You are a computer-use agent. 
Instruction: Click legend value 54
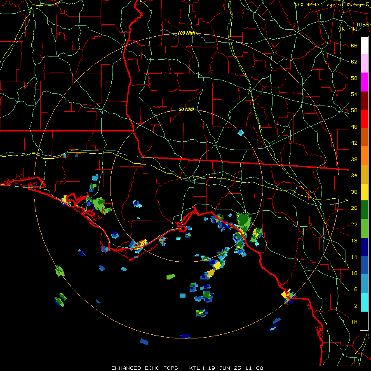(x=354, y=94)
